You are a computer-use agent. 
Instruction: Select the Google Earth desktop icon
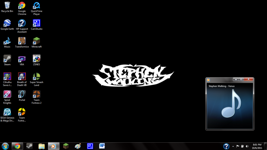coord(7,25)
